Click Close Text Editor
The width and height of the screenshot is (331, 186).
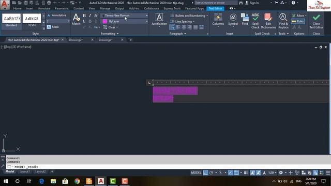[316, 21]
